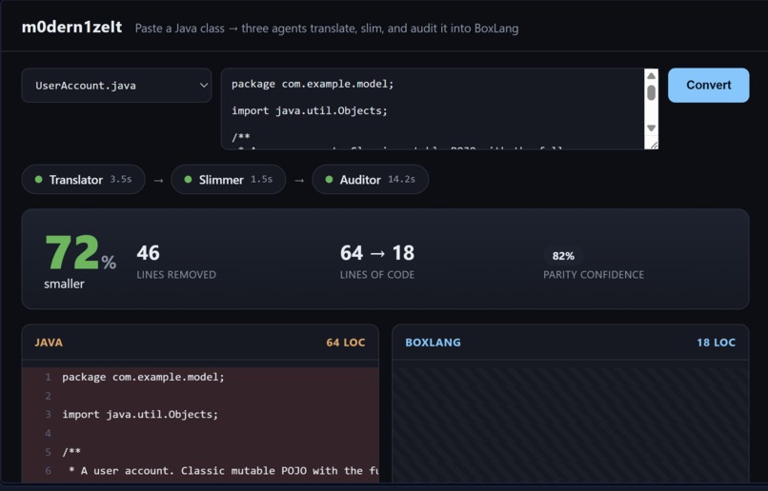
Task: Click the green status dot on Slimmer
Action: point(188,180)
